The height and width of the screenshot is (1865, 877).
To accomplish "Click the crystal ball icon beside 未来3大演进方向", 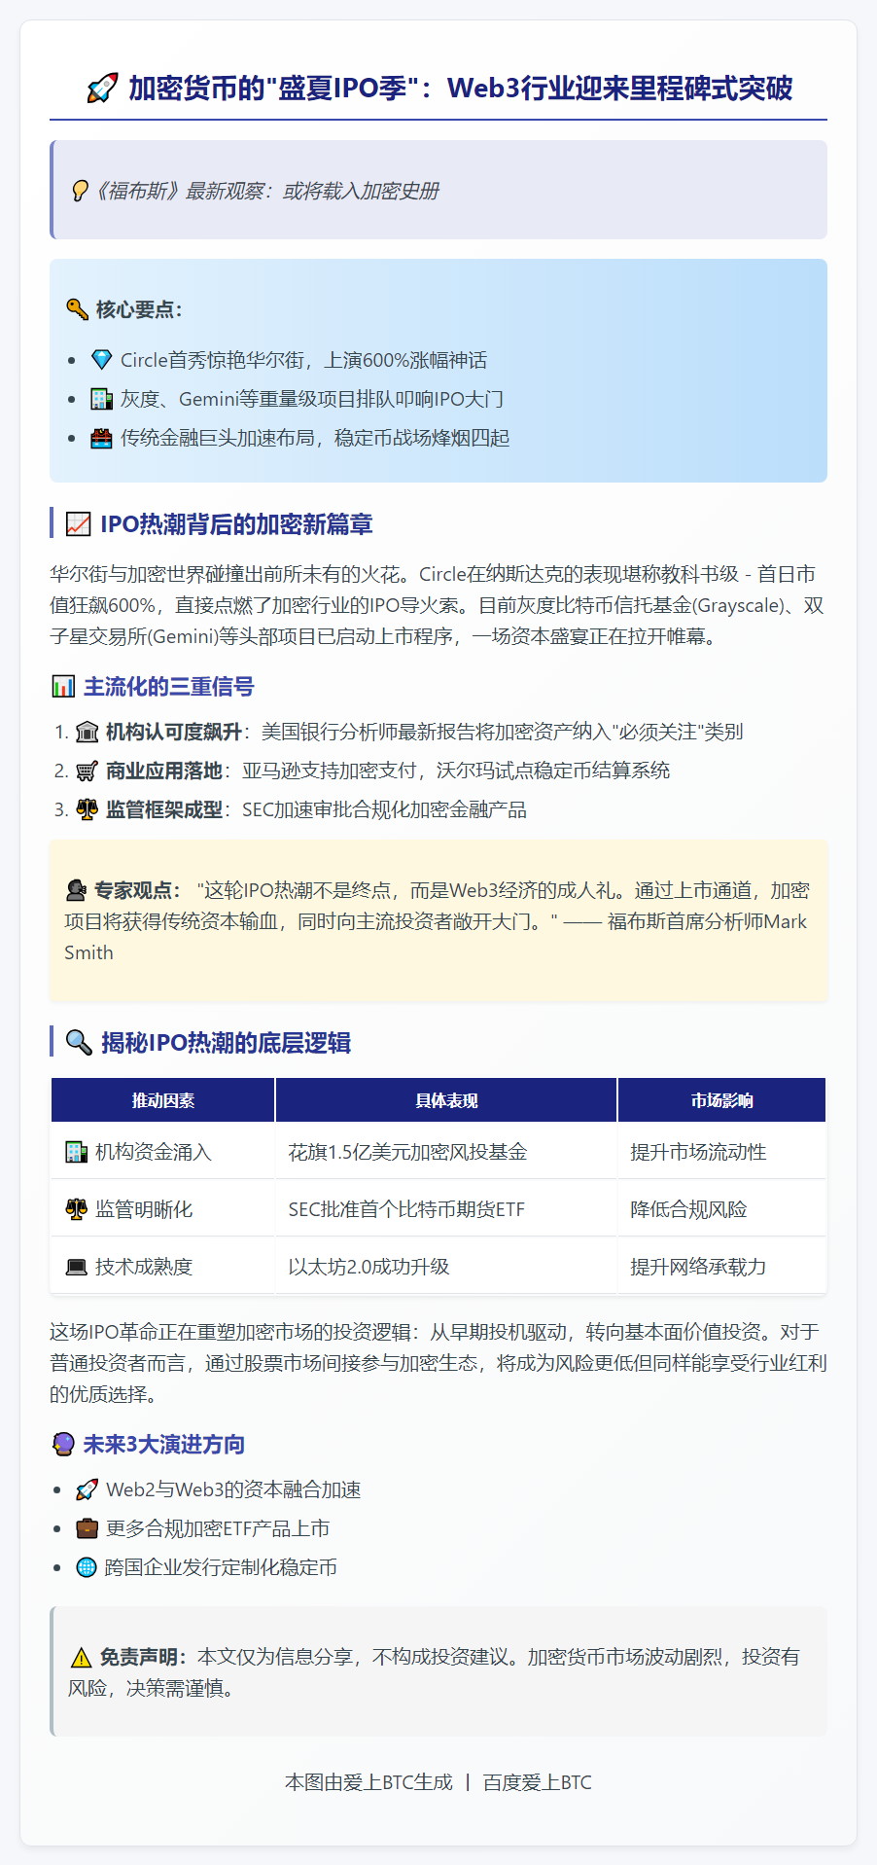I will pos(63,1445).
